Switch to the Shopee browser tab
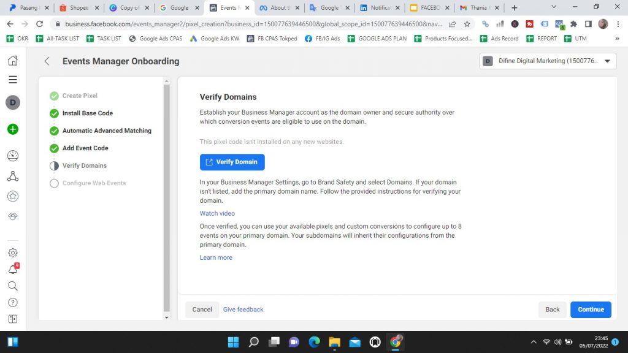628x353 pixels. click(77, 8)
